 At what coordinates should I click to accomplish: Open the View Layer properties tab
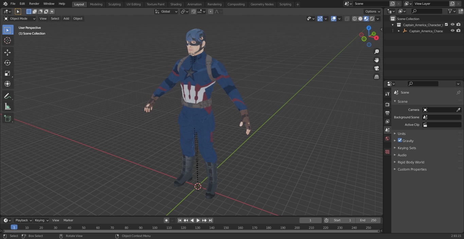(387, 121)
